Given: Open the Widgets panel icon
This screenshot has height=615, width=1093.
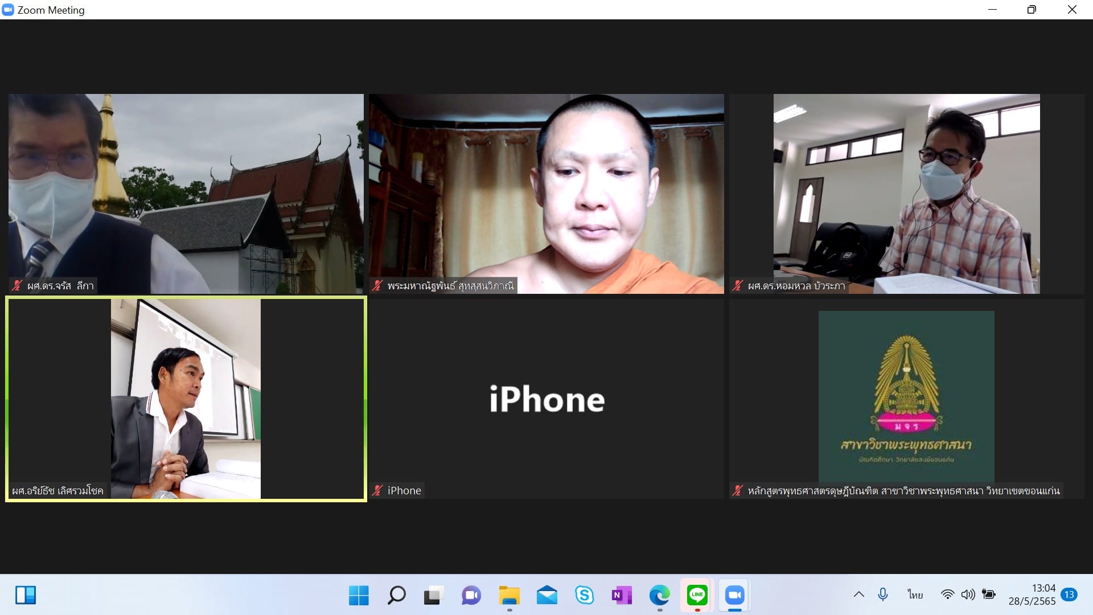Looking at the screenshot, I should click(26, 595).
